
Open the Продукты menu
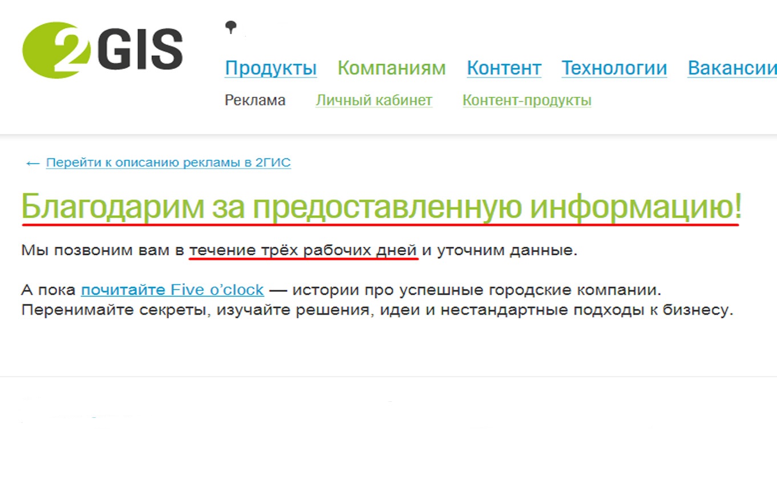coord(270,68)
